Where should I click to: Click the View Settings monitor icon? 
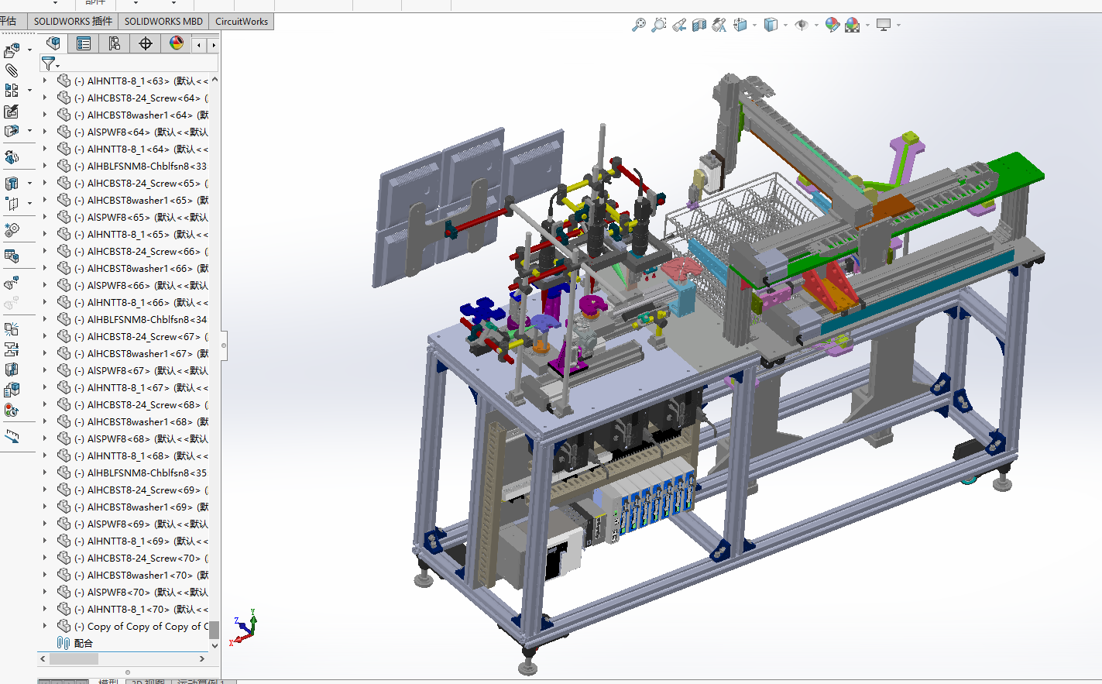tap(884, 25)
